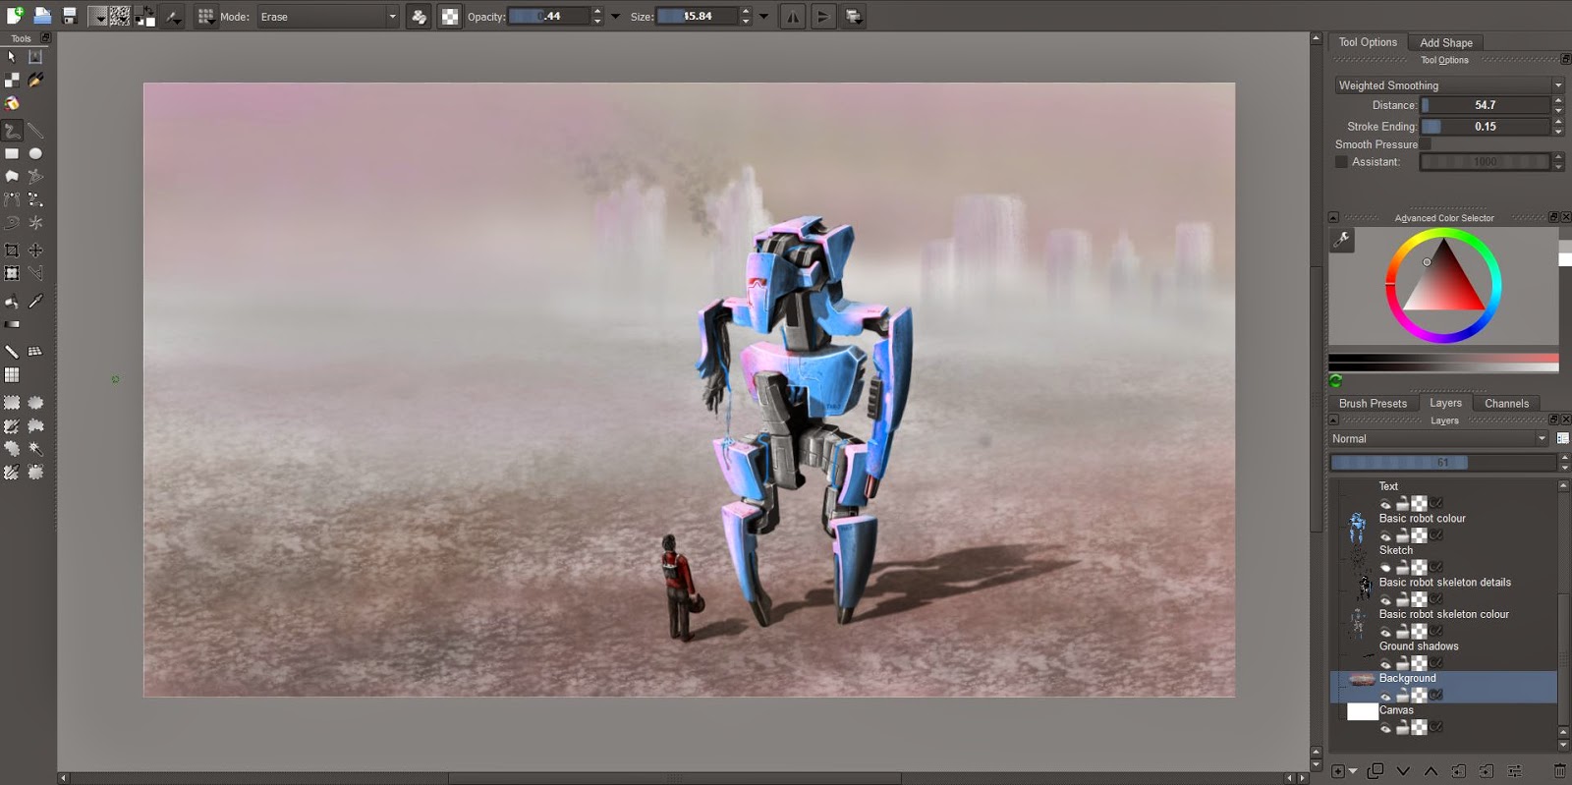The height and width of the screenshot is (785, 1572).
Task: Expand the Opacity slider dropdown arrow
Action: (x=615, y=16)
